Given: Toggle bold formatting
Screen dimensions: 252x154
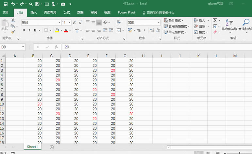Looking at the screenshot, I should 24,30.
